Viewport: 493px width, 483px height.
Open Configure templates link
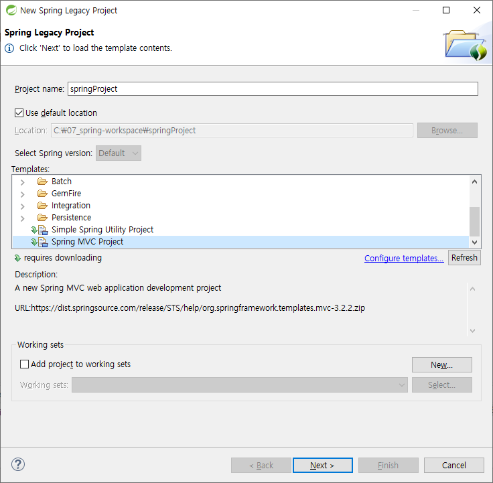404,258
